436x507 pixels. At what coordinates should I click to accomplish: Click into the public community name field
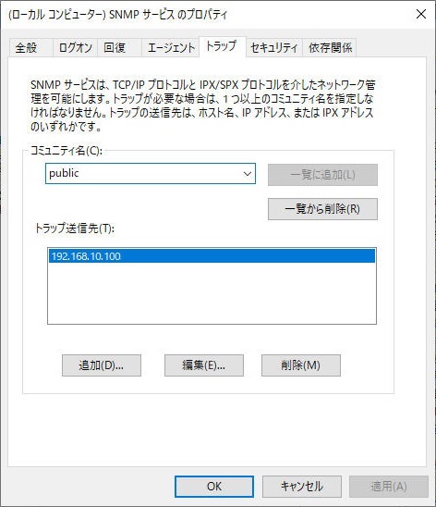click(143, 174)
